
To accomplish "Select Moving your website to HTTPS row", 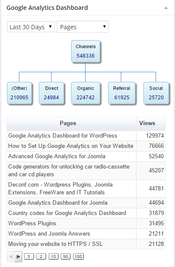I will coord(86,244).
